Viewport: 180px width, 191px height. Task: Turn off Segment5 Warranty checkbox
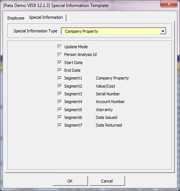[x=59, y=109]
